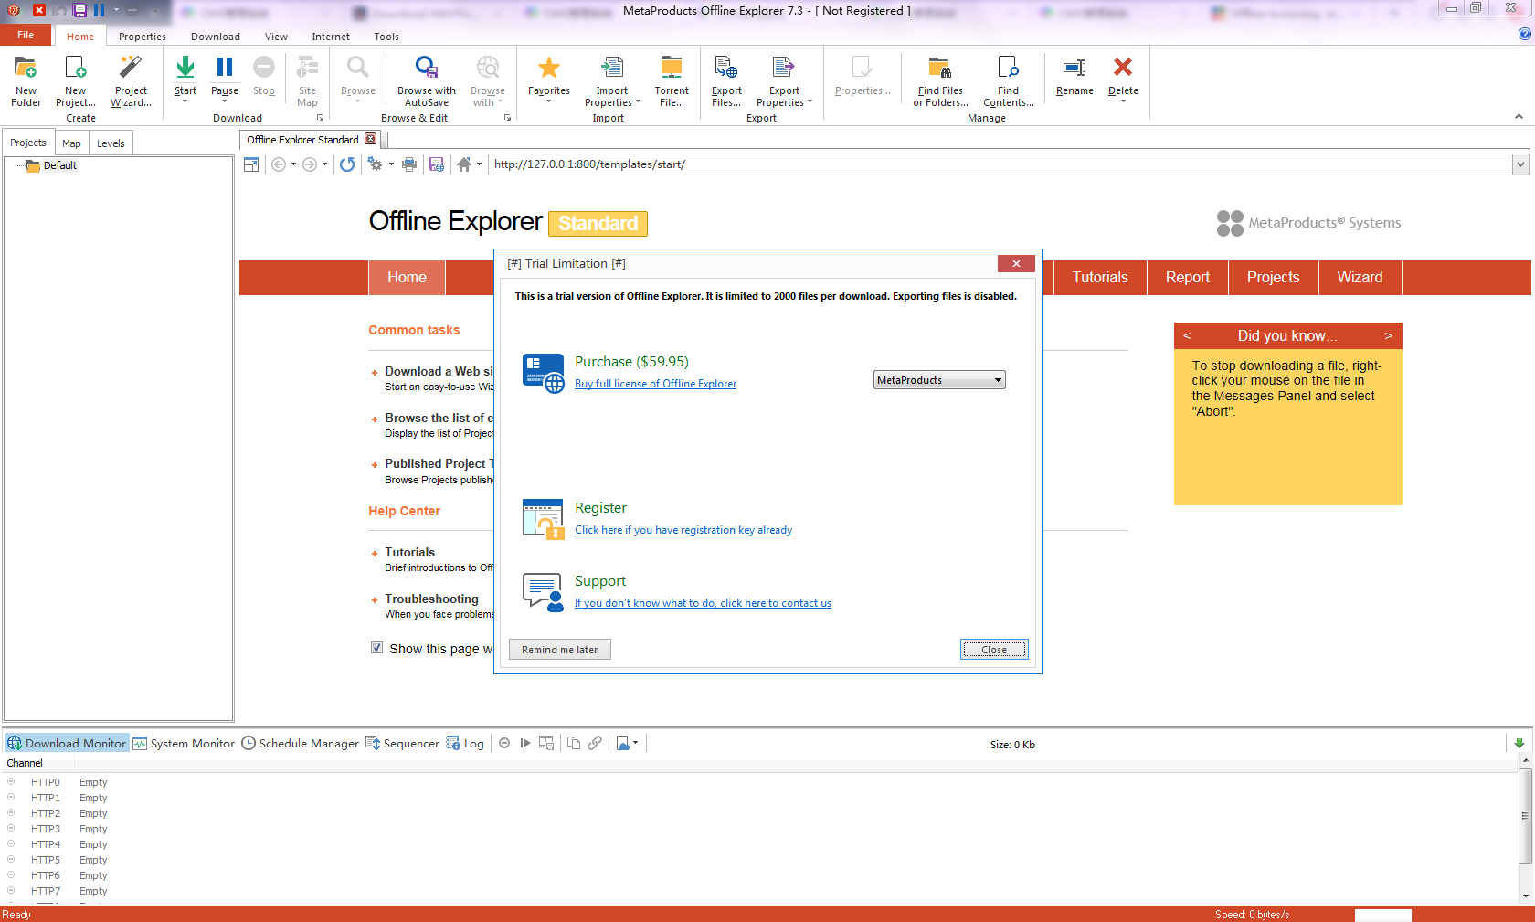Click the Export Files icon
This screenshot has height=922, width=1535.
coord(727,81)
